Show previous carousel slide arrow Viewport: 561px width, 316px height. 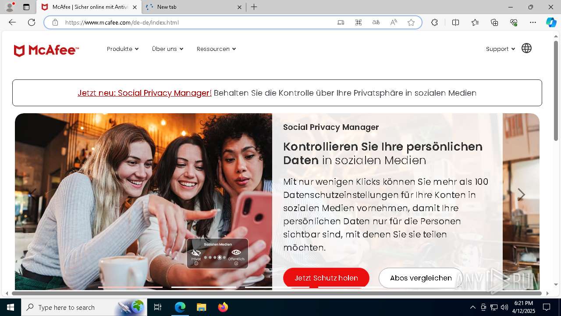point(33,194)
